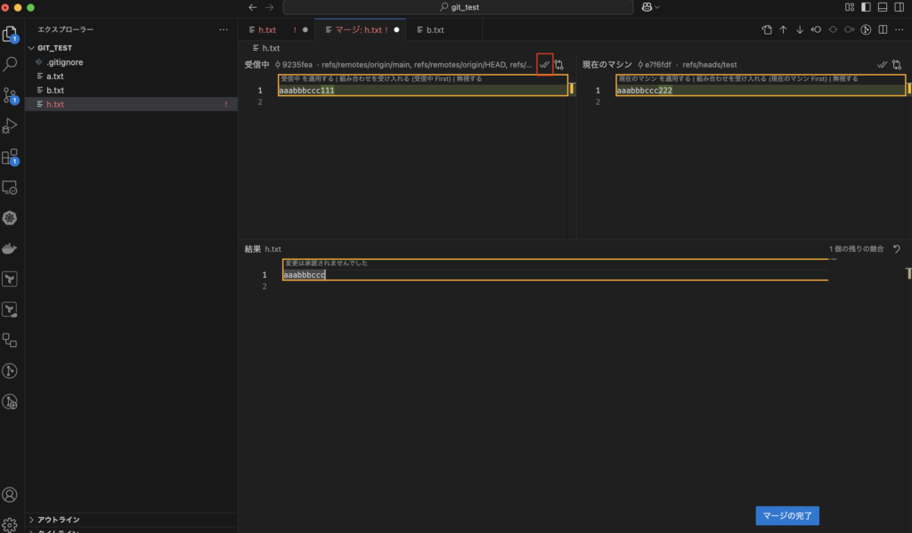The height and width of the screenshot is (533, 912).
Task: Open the Source Control view
Action: (x=10, y=94)
